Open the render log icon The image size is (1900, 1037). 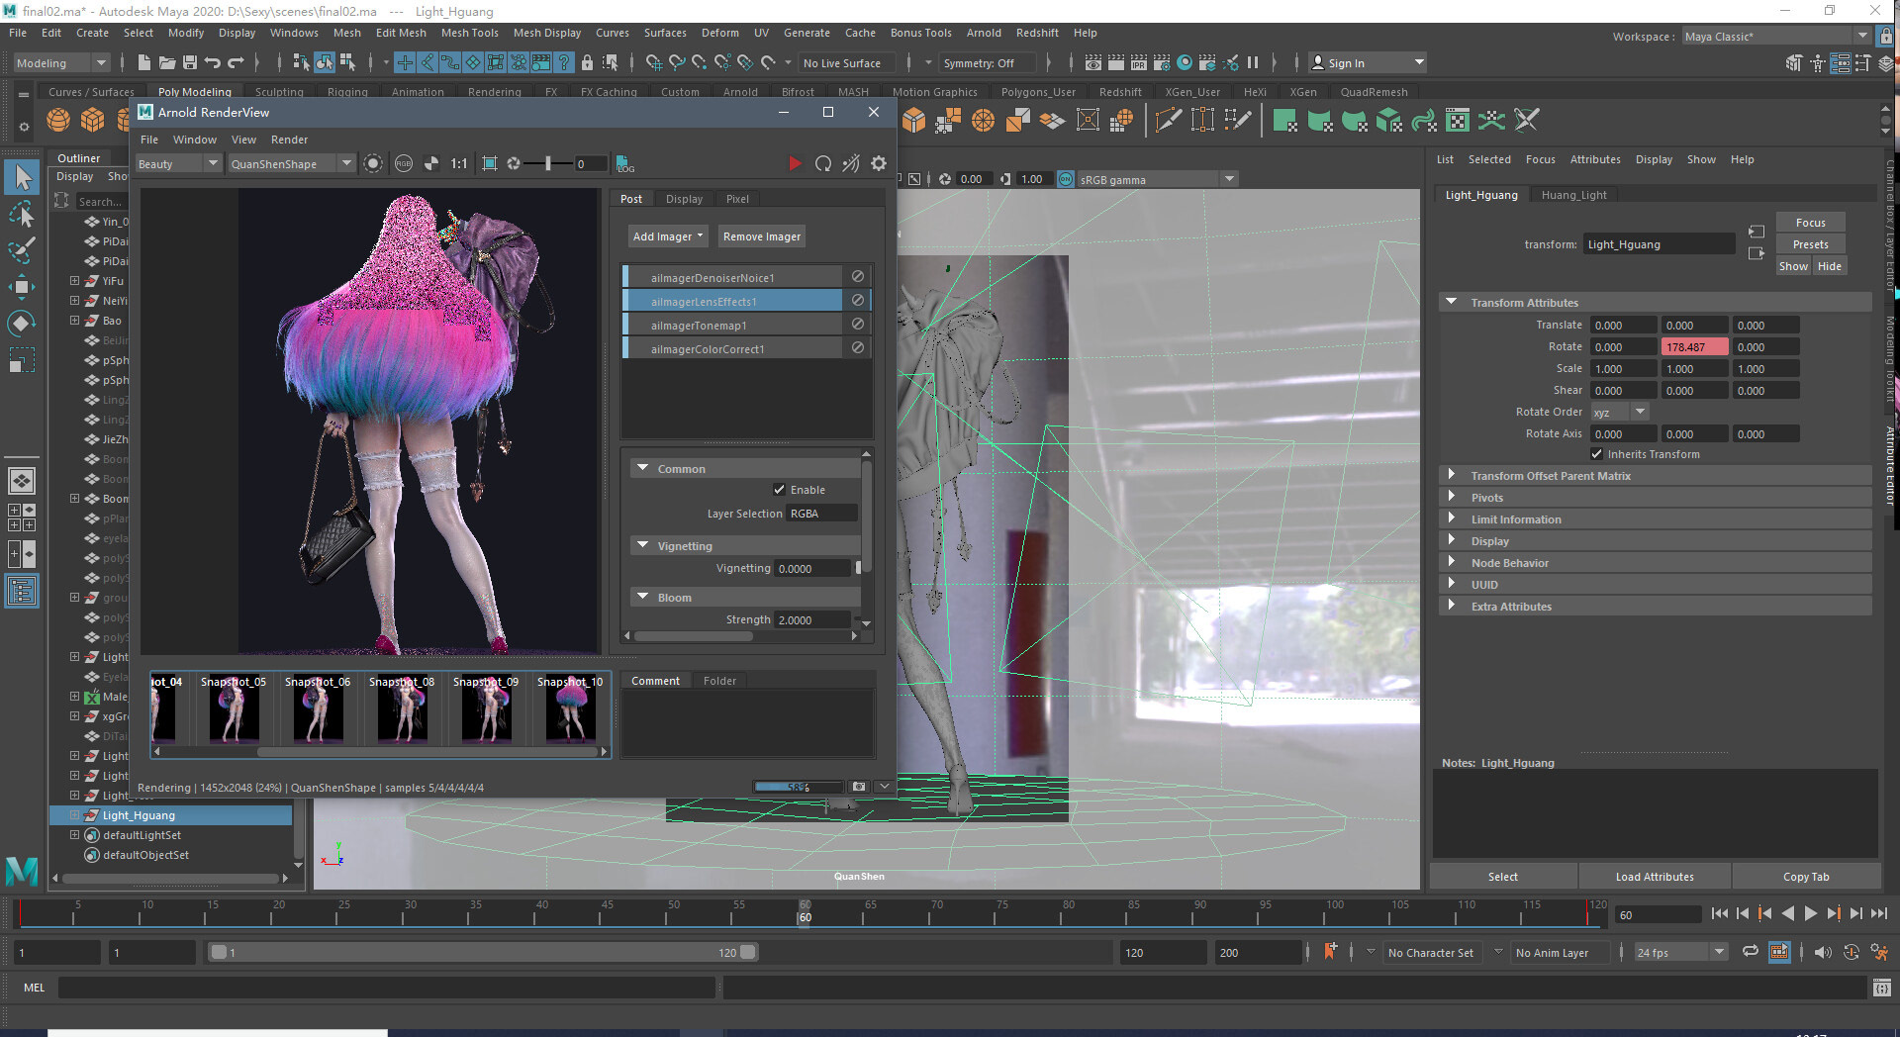[x=624, y=164]
